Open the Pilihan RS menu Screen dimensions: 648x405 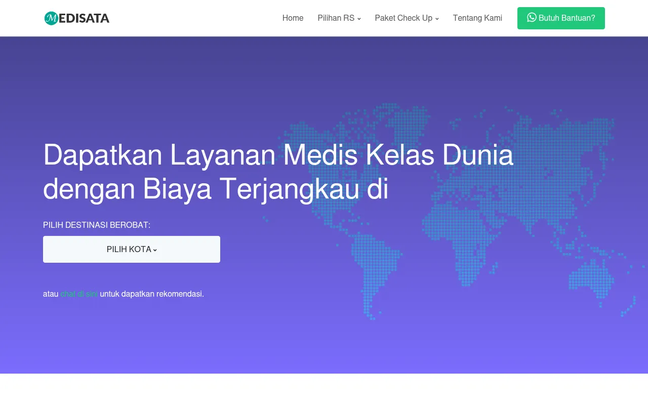(x=339, y=18)
